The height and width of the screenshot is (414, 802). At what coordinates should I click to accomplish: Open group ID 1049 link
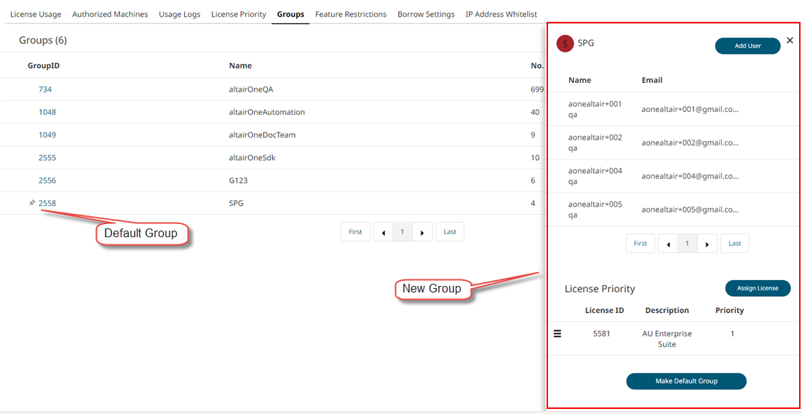point(47,135)
